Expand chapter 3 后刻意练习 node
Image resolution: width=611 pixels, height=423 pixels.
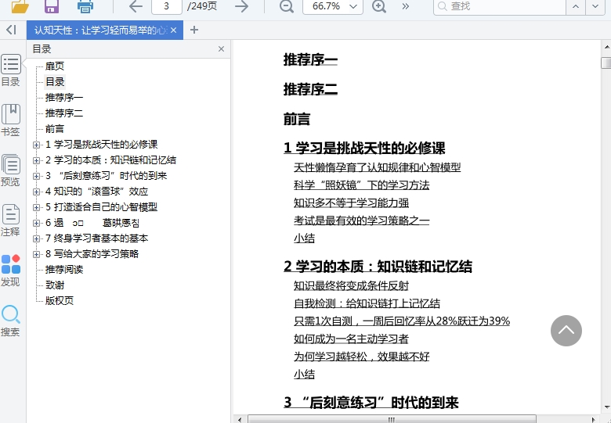pyautogui.click(x=36, y=176)
